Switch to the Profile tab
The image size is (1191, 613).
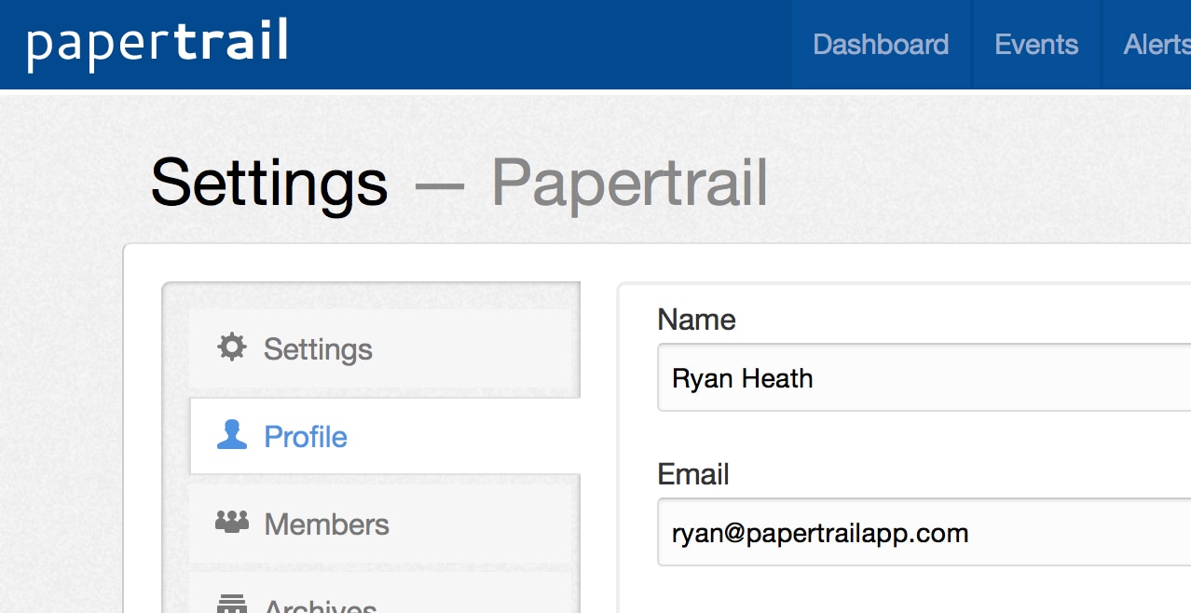coord(385,436)
